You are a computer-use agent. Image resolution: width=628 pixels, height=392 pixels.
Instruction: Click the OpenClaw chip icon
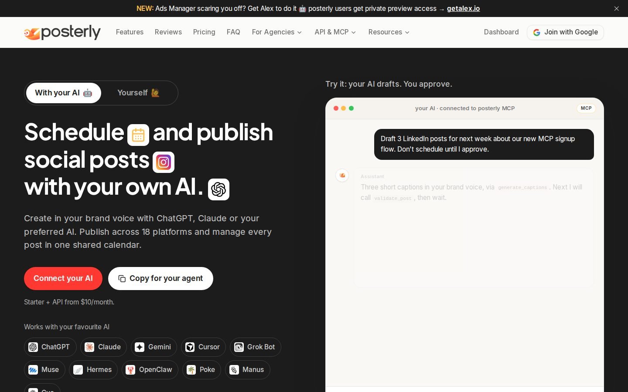(x=130, y=370)
